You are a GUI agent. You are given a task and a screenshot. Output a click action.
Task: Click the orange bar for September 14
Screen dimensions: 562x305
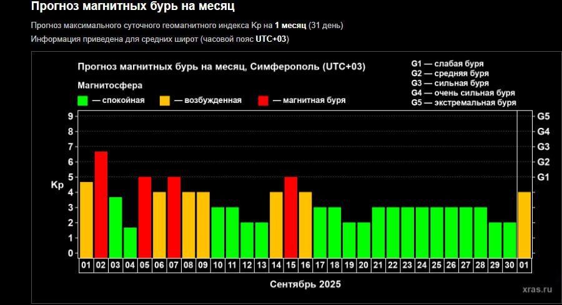(276, 225)
